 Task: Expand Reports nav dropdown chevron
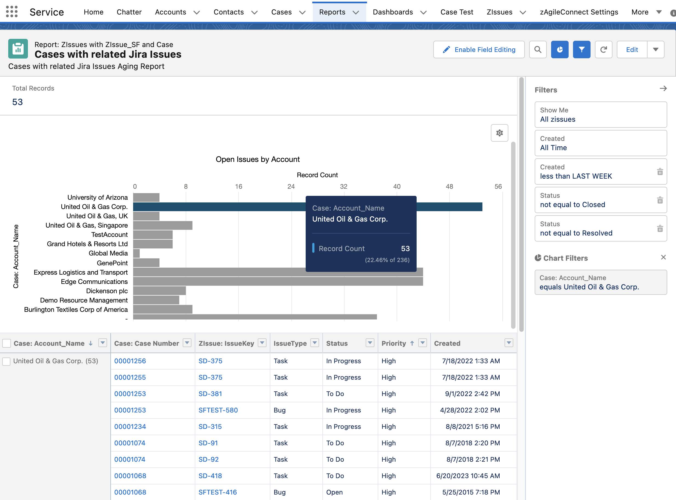point(356,12)
